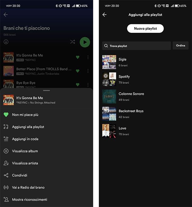
Task: Add song to Spotify playlist
Action: point(145,79)
